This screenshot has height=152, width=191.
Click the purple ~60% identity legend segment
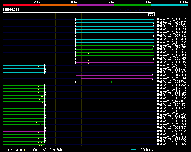[95, 5]
